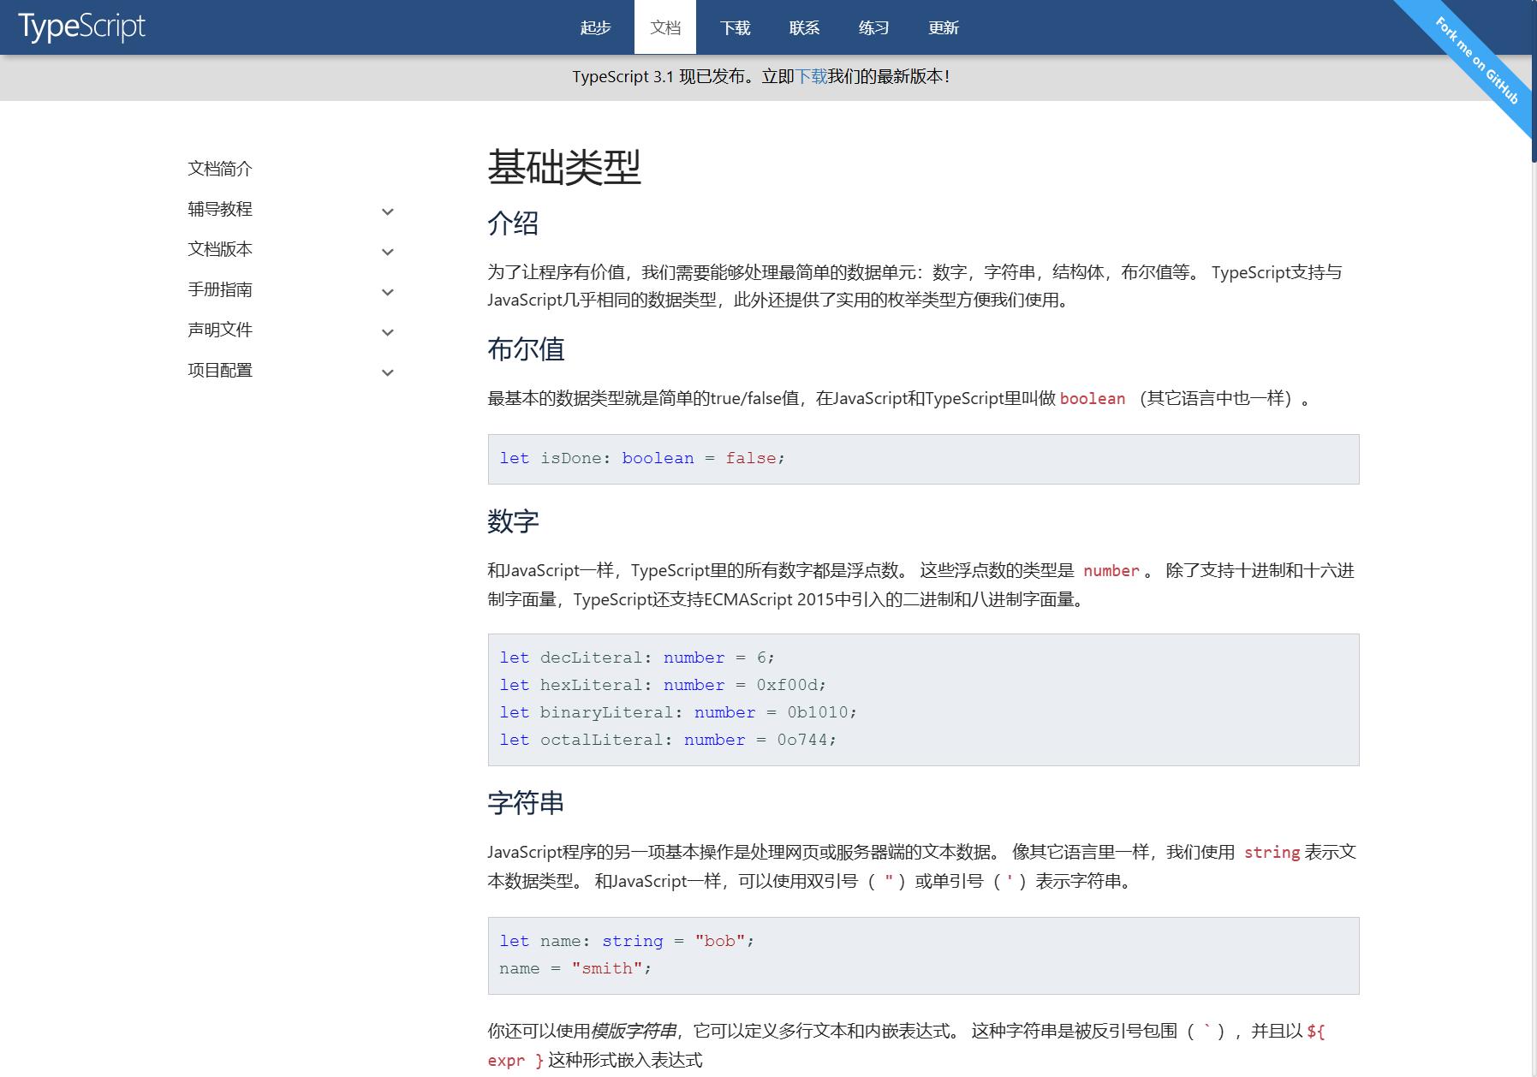1537x1077 pixels.
Task: Open the 练习 nav tab
Action: click(873, 27)
